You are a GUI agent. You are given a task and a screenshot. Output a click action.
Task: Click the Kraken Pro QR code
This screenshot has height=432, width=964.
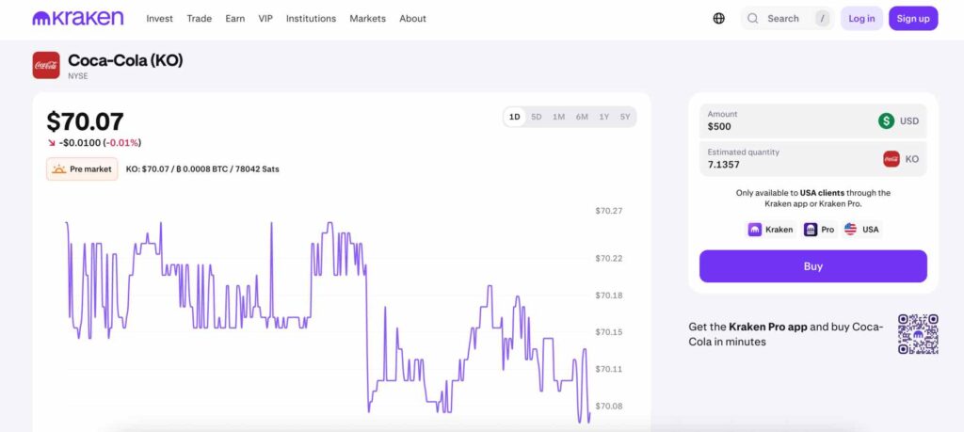[x=918, y=334]
